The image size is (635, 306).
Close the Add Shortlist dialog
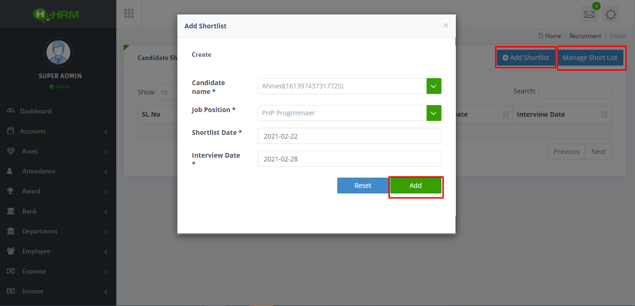(446, 26)
